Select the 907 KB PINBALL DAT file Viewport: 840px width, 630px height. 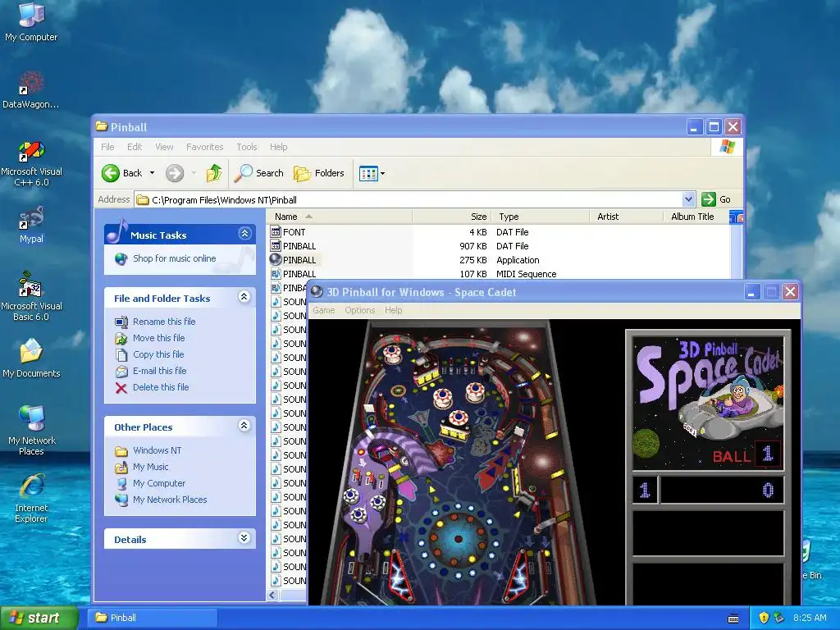click(x=294, y=246)
